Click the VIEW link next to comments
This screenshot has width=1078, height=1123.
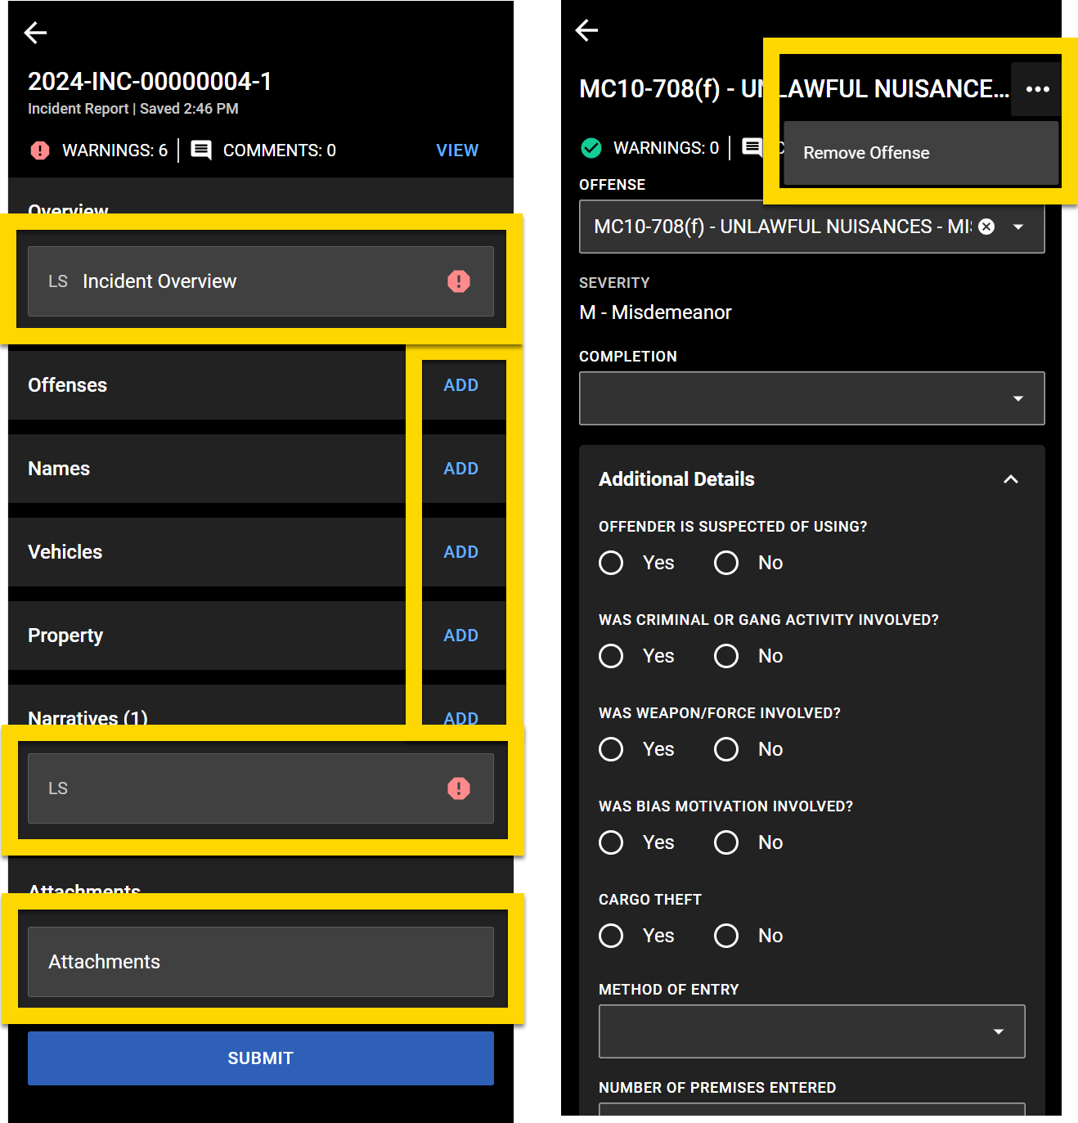click(457, 150)
